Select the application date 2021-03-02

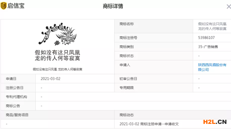pyautogui.click(x=50, y=79)
